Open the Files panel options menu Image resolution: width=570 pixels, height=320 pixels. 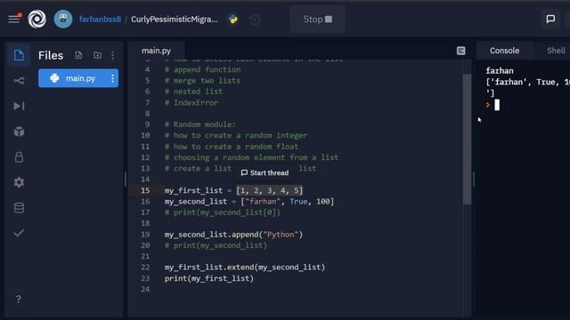point(113,55)
